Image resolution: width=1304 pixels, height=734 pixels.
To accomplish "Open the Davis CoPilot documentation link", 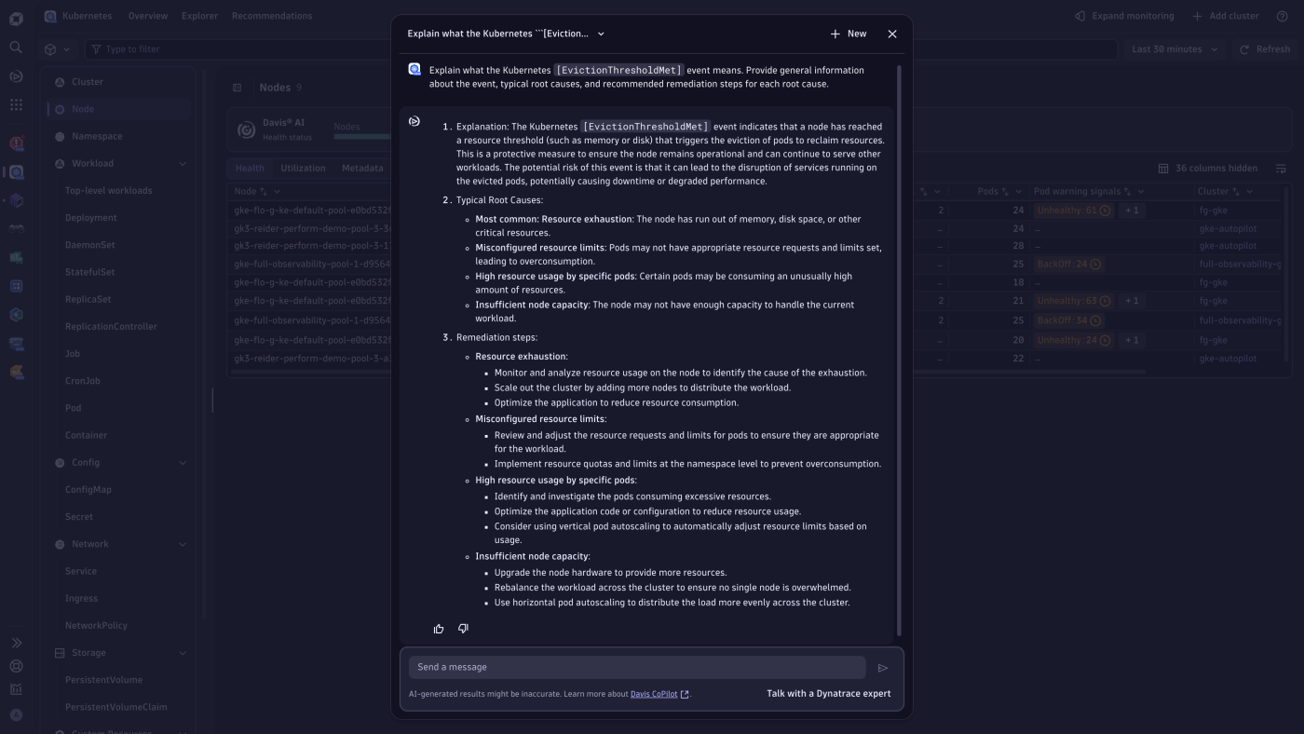I will [659, 694].
